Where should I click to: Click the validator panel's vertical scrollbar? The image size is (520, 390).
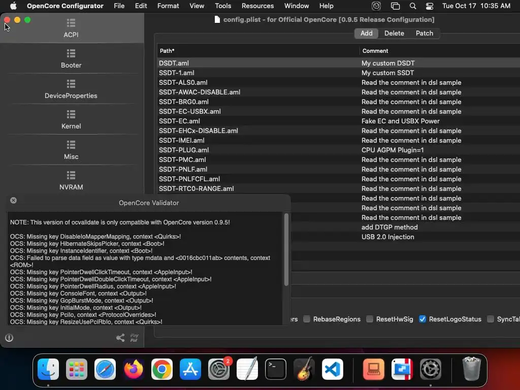pyautogui.click(x=286, y=249)
